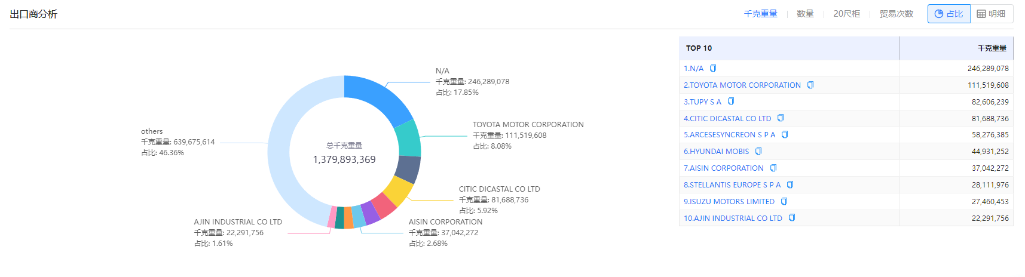Switch to 占比 pie chart view
Image resolution: width=1025 pixels, height=277 pixels.
(x=948, y=14)
